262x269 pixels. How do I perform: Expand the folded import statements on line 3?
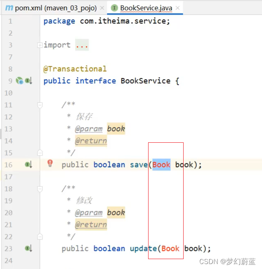40,45
